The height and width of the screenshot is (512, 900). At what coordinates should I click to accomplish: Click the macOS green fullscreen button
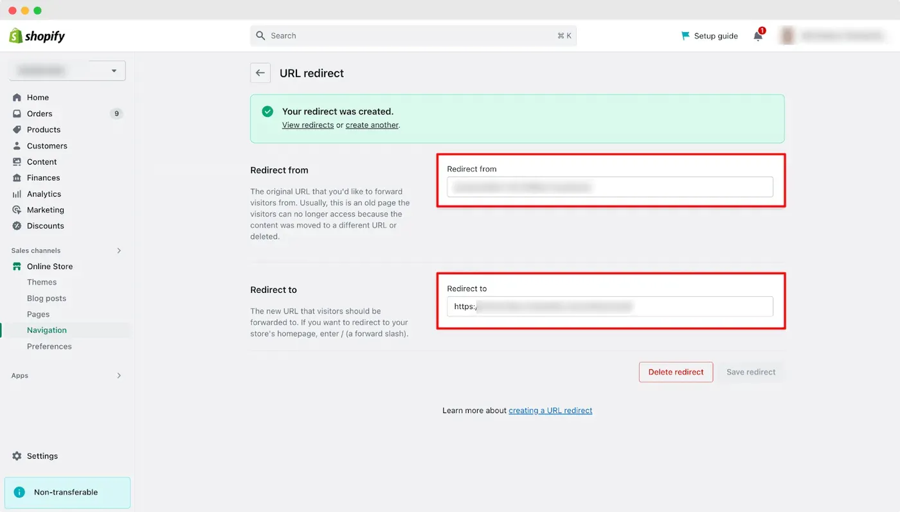click(x=37, y=10)
